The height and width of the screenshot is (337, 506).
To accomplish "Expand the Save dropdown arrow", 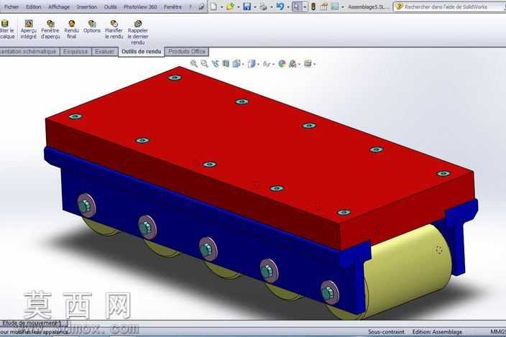I will pyautogui.click(x=254, y=7).
